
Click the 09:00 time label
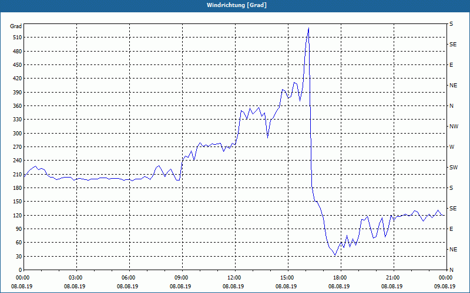point(182,277)
